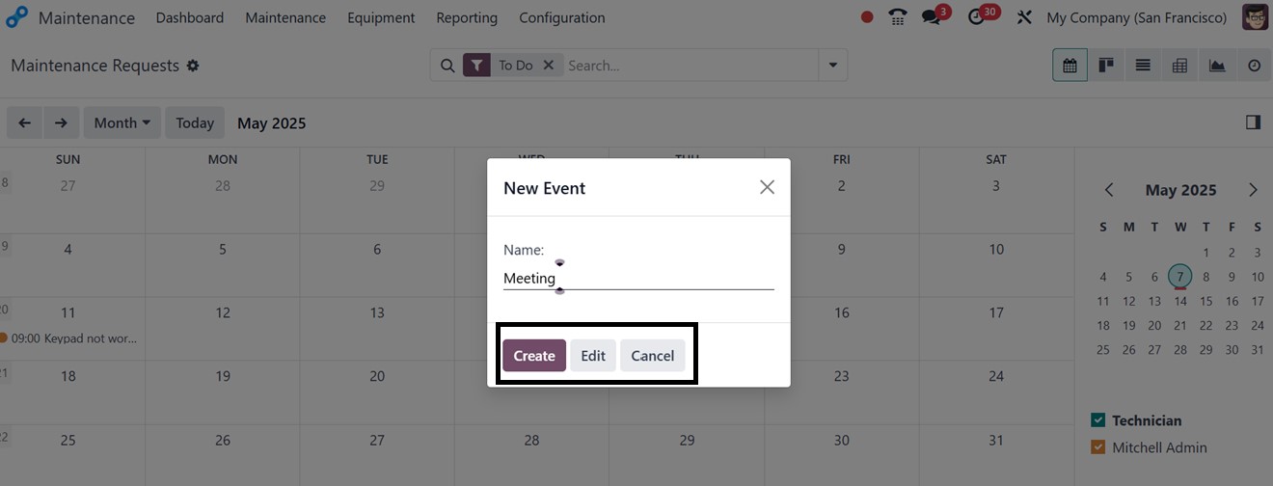The height and width of the screenshot is (486, 1273).
Task: Toggle the Mitchell Admin checkbox
Action: pos(1097,447)
